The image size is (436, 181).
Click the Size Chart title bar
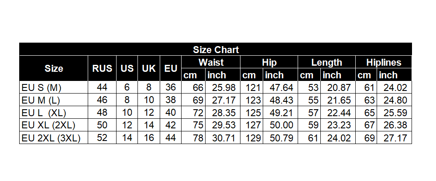pyautogui.click(x=216, y=49)
